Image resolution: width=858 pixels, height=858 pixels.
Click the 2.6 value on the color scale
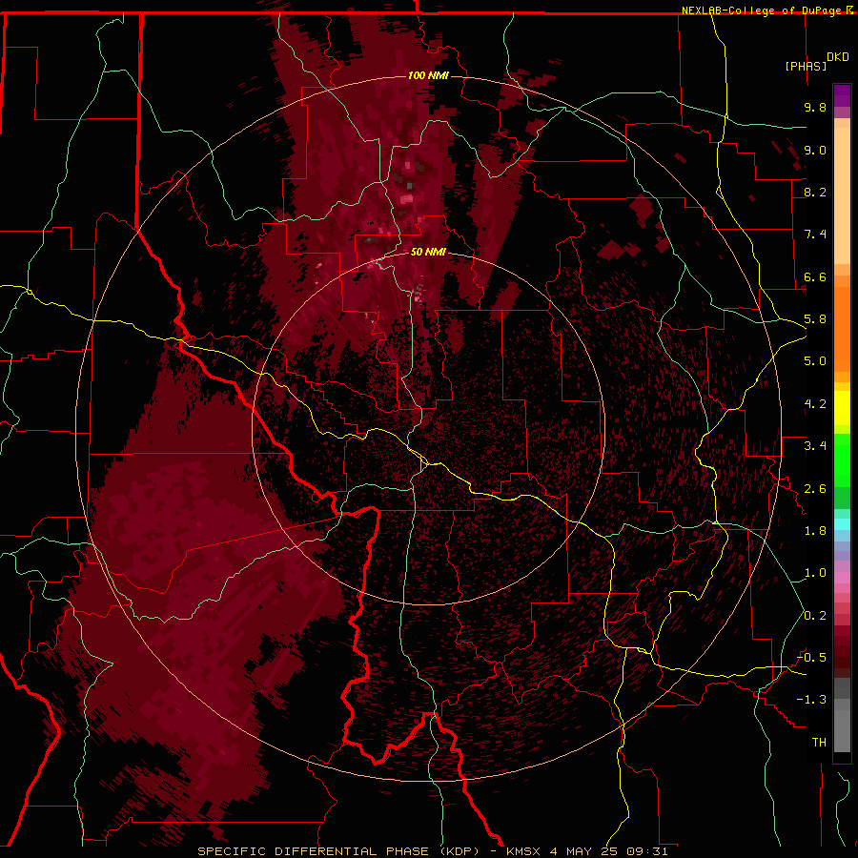(x=815, y=489)
